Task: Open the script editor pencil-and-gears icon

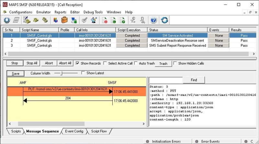Action: [27, 20]
